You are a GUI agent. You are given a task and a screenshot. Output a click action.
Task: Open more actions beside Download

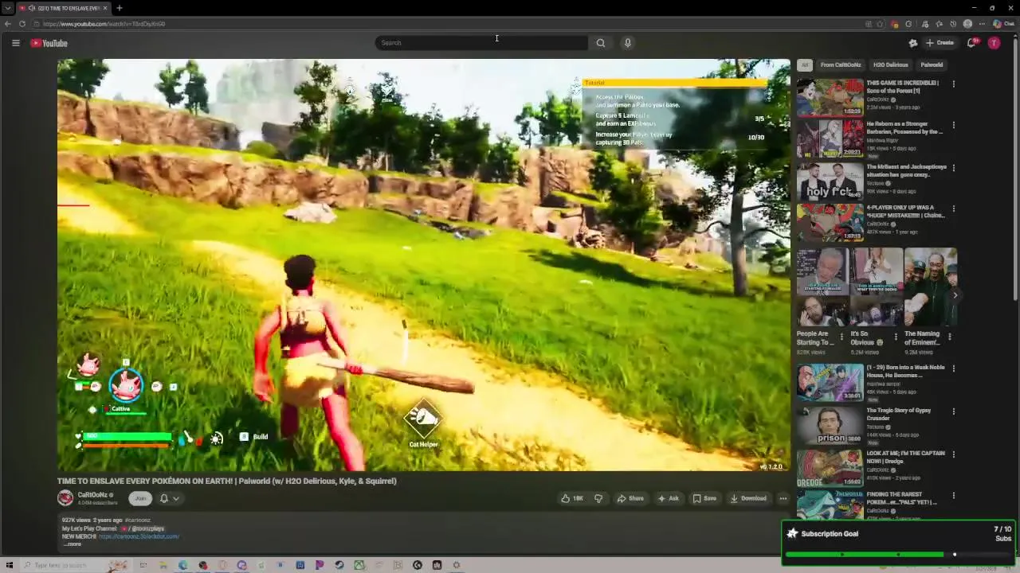pyautogui.click(x=783, y=498)
